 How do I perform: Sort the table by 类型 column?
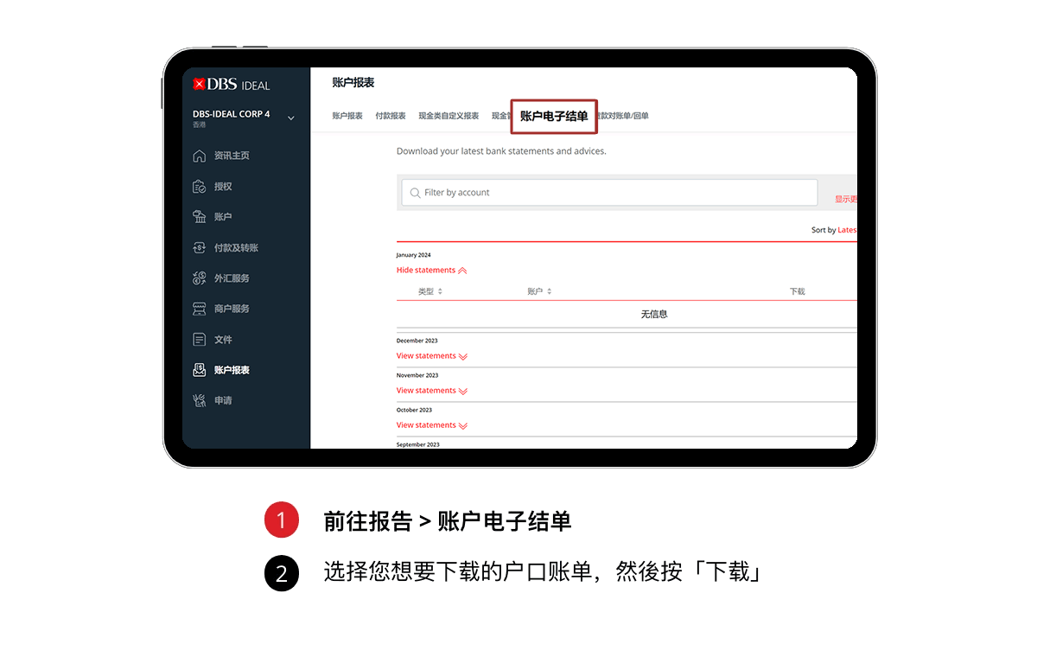pyautogui.click(x=429, y=292)
